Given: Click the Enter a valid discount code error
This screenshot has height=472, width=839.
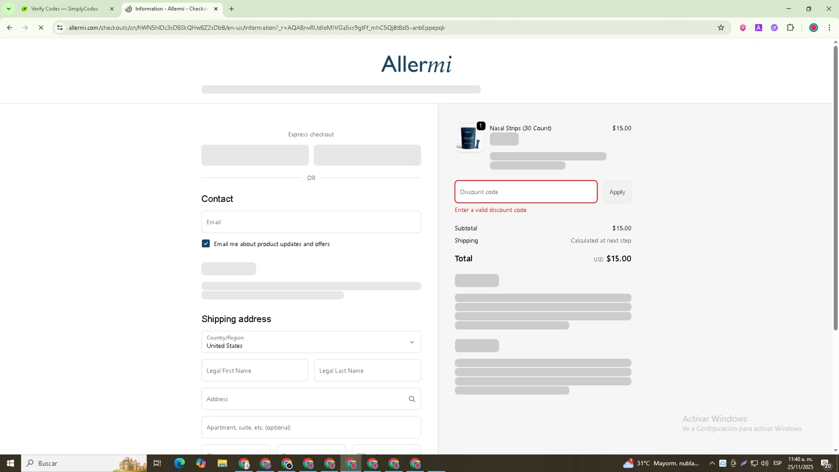Looking at the screenshot, I should point(491,210).
